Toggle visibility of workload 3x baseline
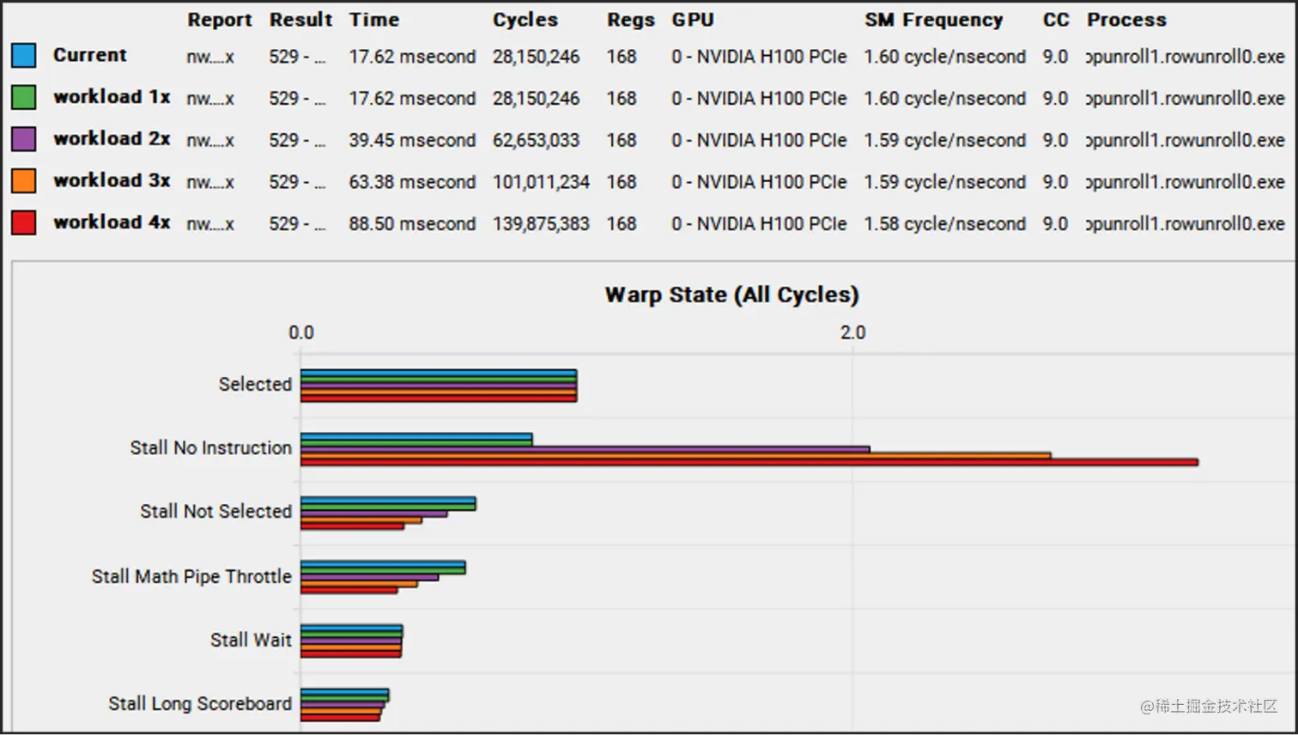Viewport: 1298px width, 735px height. 24,181
